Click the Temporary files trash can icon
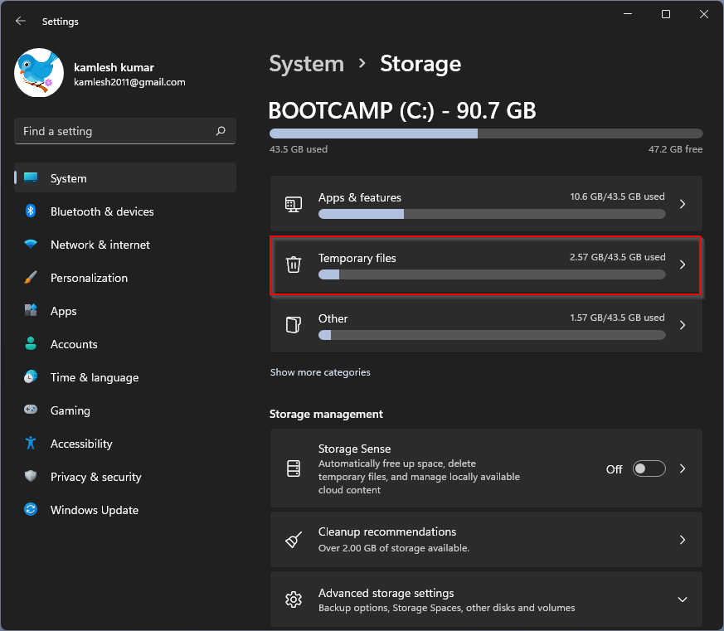 [x=294, y=265]
